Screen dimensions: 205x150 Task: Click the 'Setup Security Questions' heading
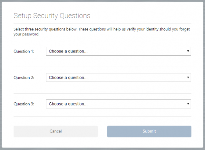tap(52, 15)
